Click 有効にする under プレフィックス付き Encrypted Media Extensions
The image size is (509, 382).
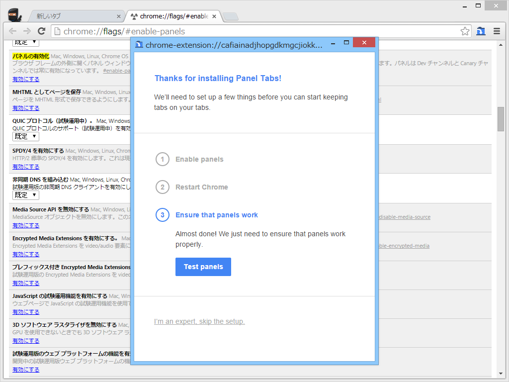26,283
